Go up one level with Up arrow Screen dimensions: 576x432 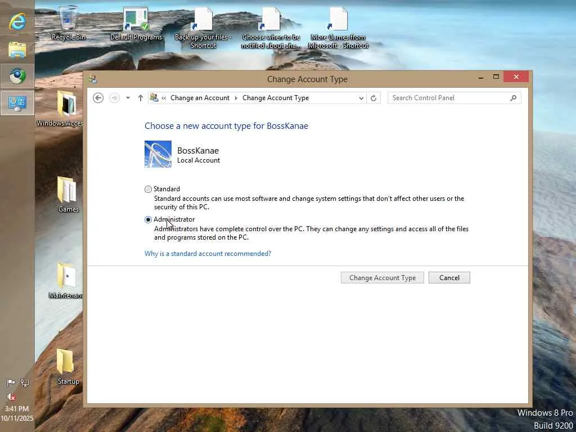point(140,98)
